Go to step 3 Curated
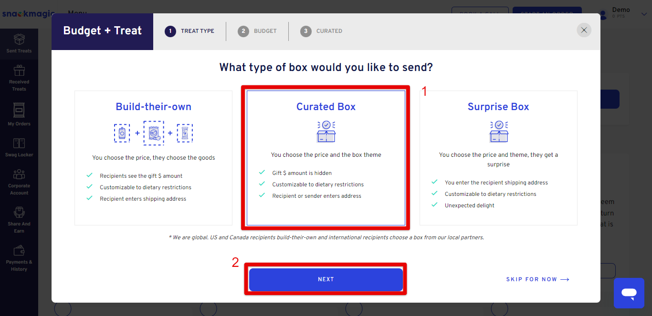The height and width of the screenshot is (316, 652). pos(321,31)
